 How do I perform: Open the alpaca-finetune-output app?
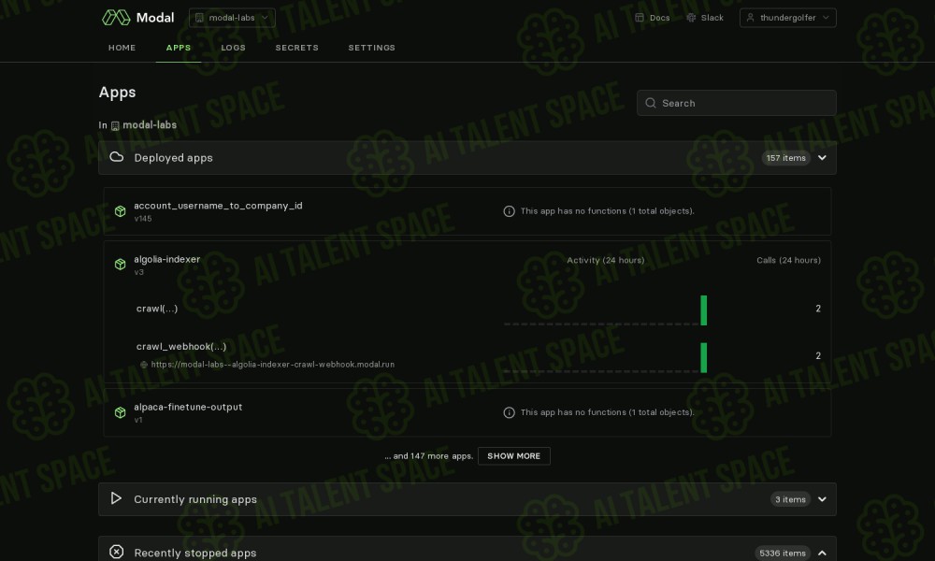[x=188, y=407]
